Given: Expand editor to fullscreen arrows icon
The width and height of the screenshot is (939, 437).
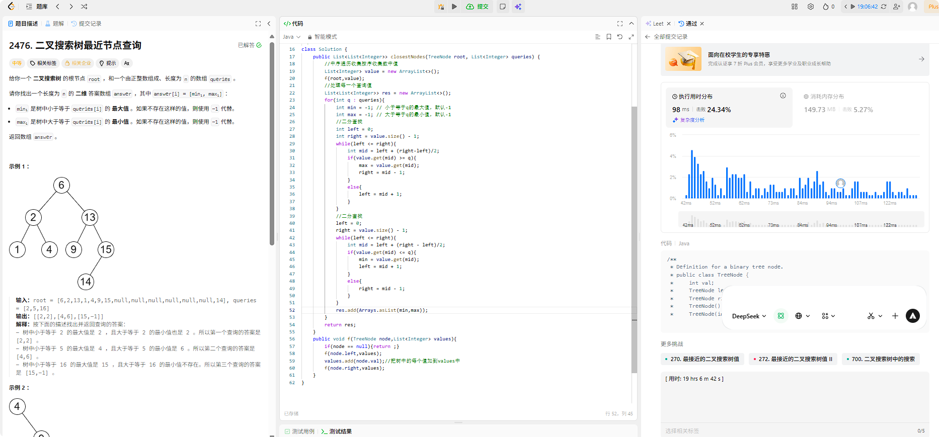Looking at the screenshot, I should pyautogui.click(x=631, y=37).
